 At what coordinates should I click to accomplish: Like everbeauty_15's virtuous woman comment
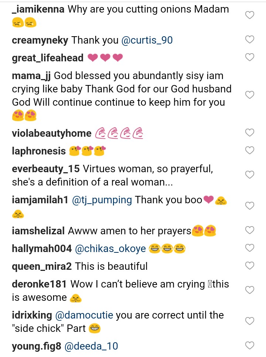pyautogui.click(x=250, y=174)
